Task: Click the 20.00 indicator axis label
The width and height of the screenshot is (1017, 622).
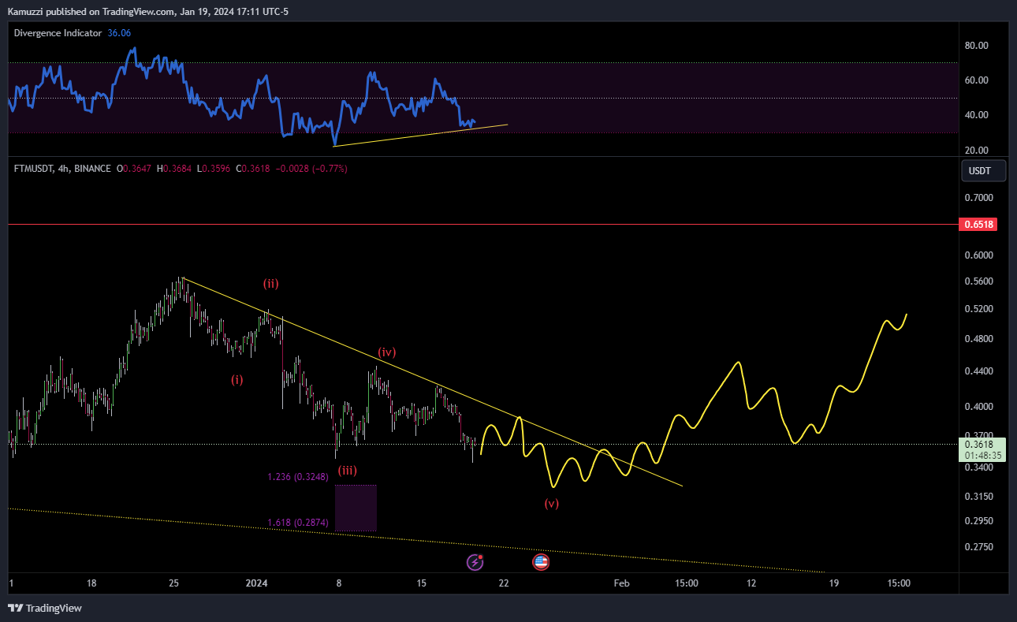Action: coord(977,151)
